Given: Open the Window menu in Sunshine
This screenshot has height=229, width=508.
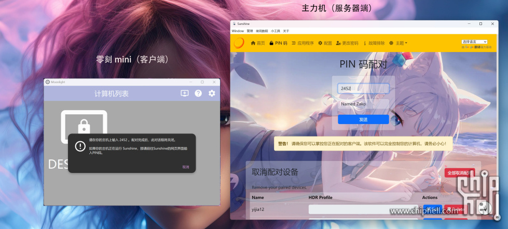Looking at the screenshot, I should (x=238, y=31).
